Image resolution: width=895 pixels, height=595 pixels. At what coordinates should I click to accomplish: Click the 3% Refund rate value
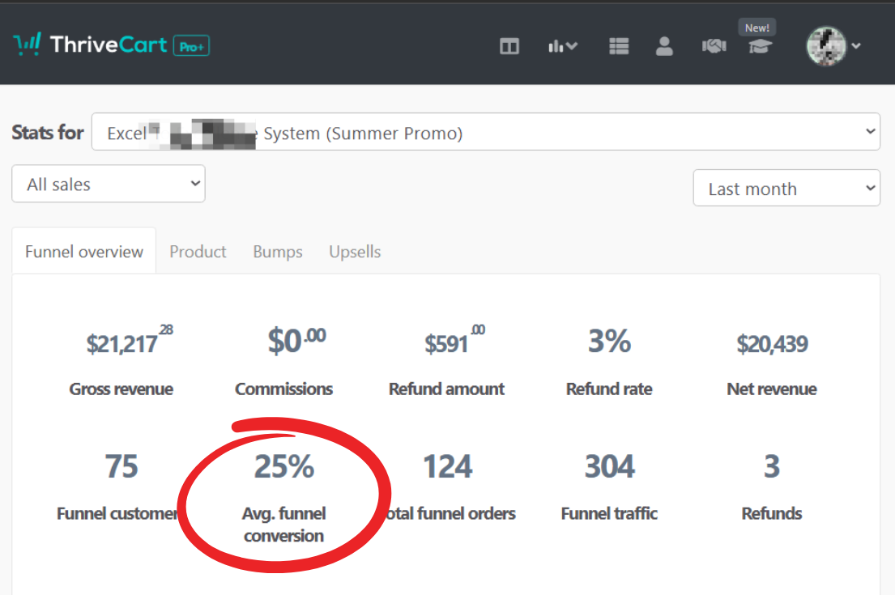pyautogui.click(x=609, y=341)
